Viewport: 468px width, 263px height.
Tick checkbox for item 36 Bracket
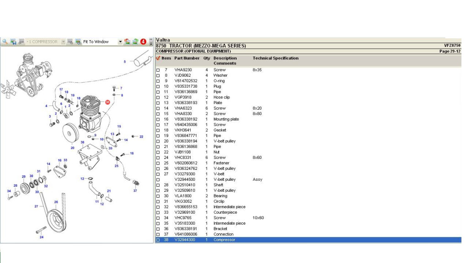158,229
